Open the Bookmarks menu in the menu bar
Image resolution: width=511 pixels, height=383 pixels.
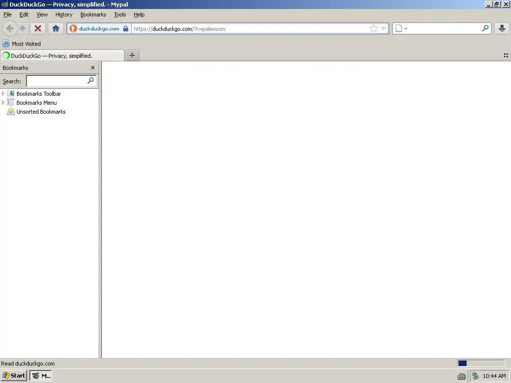coord(93,14)
